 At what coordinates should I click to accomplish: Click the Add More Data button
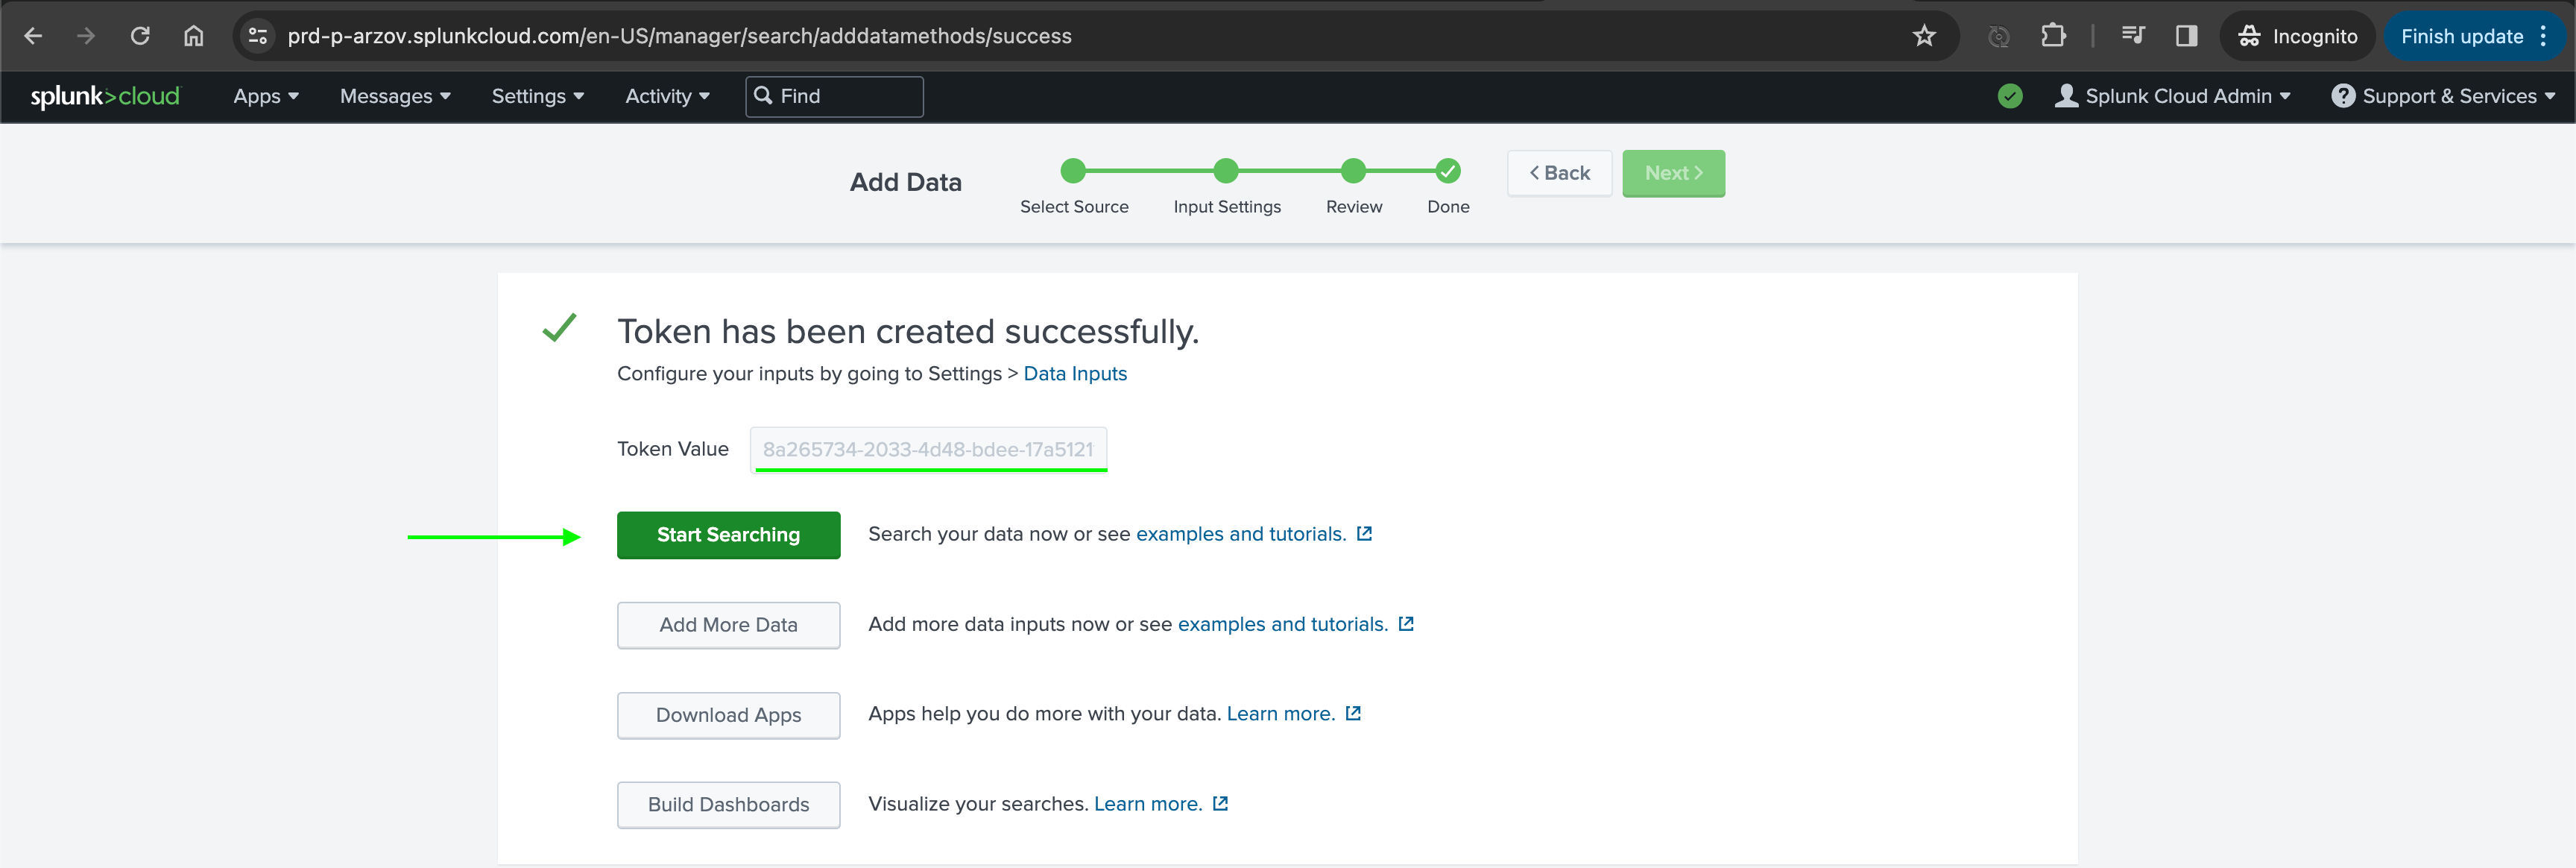click(x=728, y=625)
